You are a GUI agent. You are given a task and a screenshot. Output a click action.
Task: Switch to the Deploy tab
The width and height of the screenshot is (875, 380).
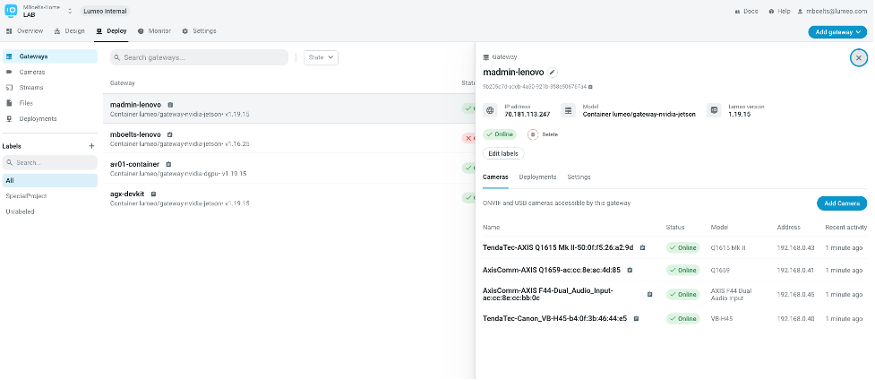pos(111,31)
